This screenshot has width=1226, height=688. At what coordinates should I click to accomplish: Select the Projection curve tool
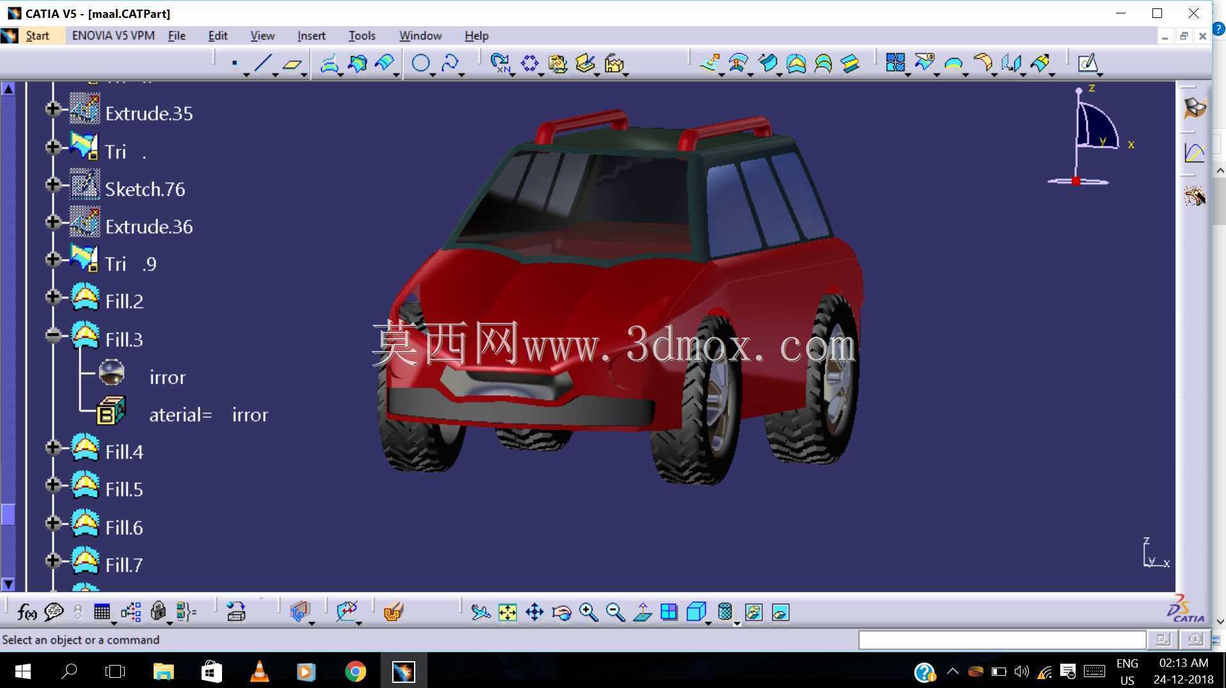coord(329,63)
